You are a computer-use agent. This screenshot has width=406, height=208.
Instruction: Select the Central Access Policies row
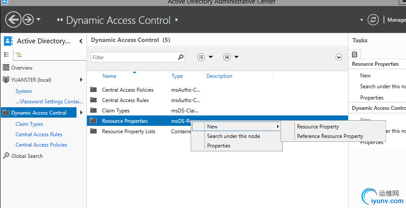click(217, 90)
